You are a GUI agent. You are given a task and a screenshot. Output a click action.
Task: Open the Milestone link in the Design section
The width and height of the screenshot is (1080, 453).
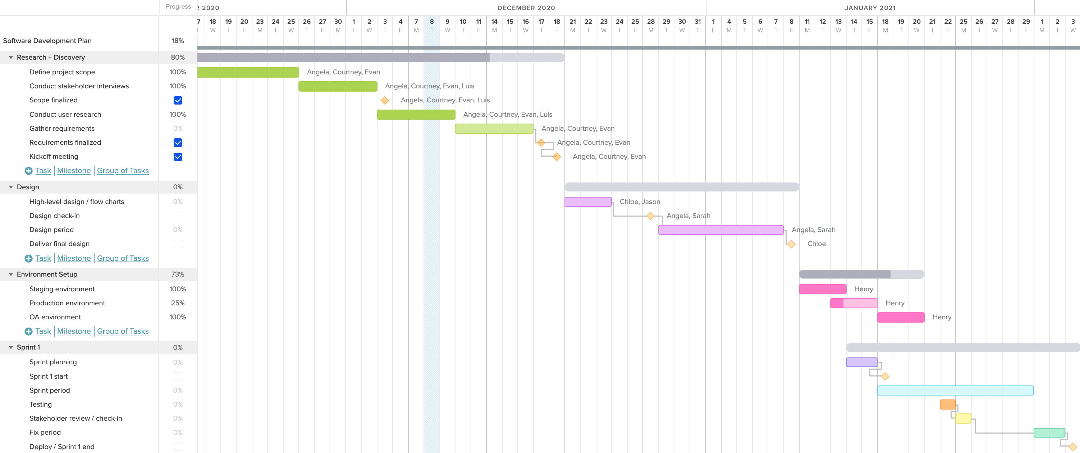click(74, 258)
